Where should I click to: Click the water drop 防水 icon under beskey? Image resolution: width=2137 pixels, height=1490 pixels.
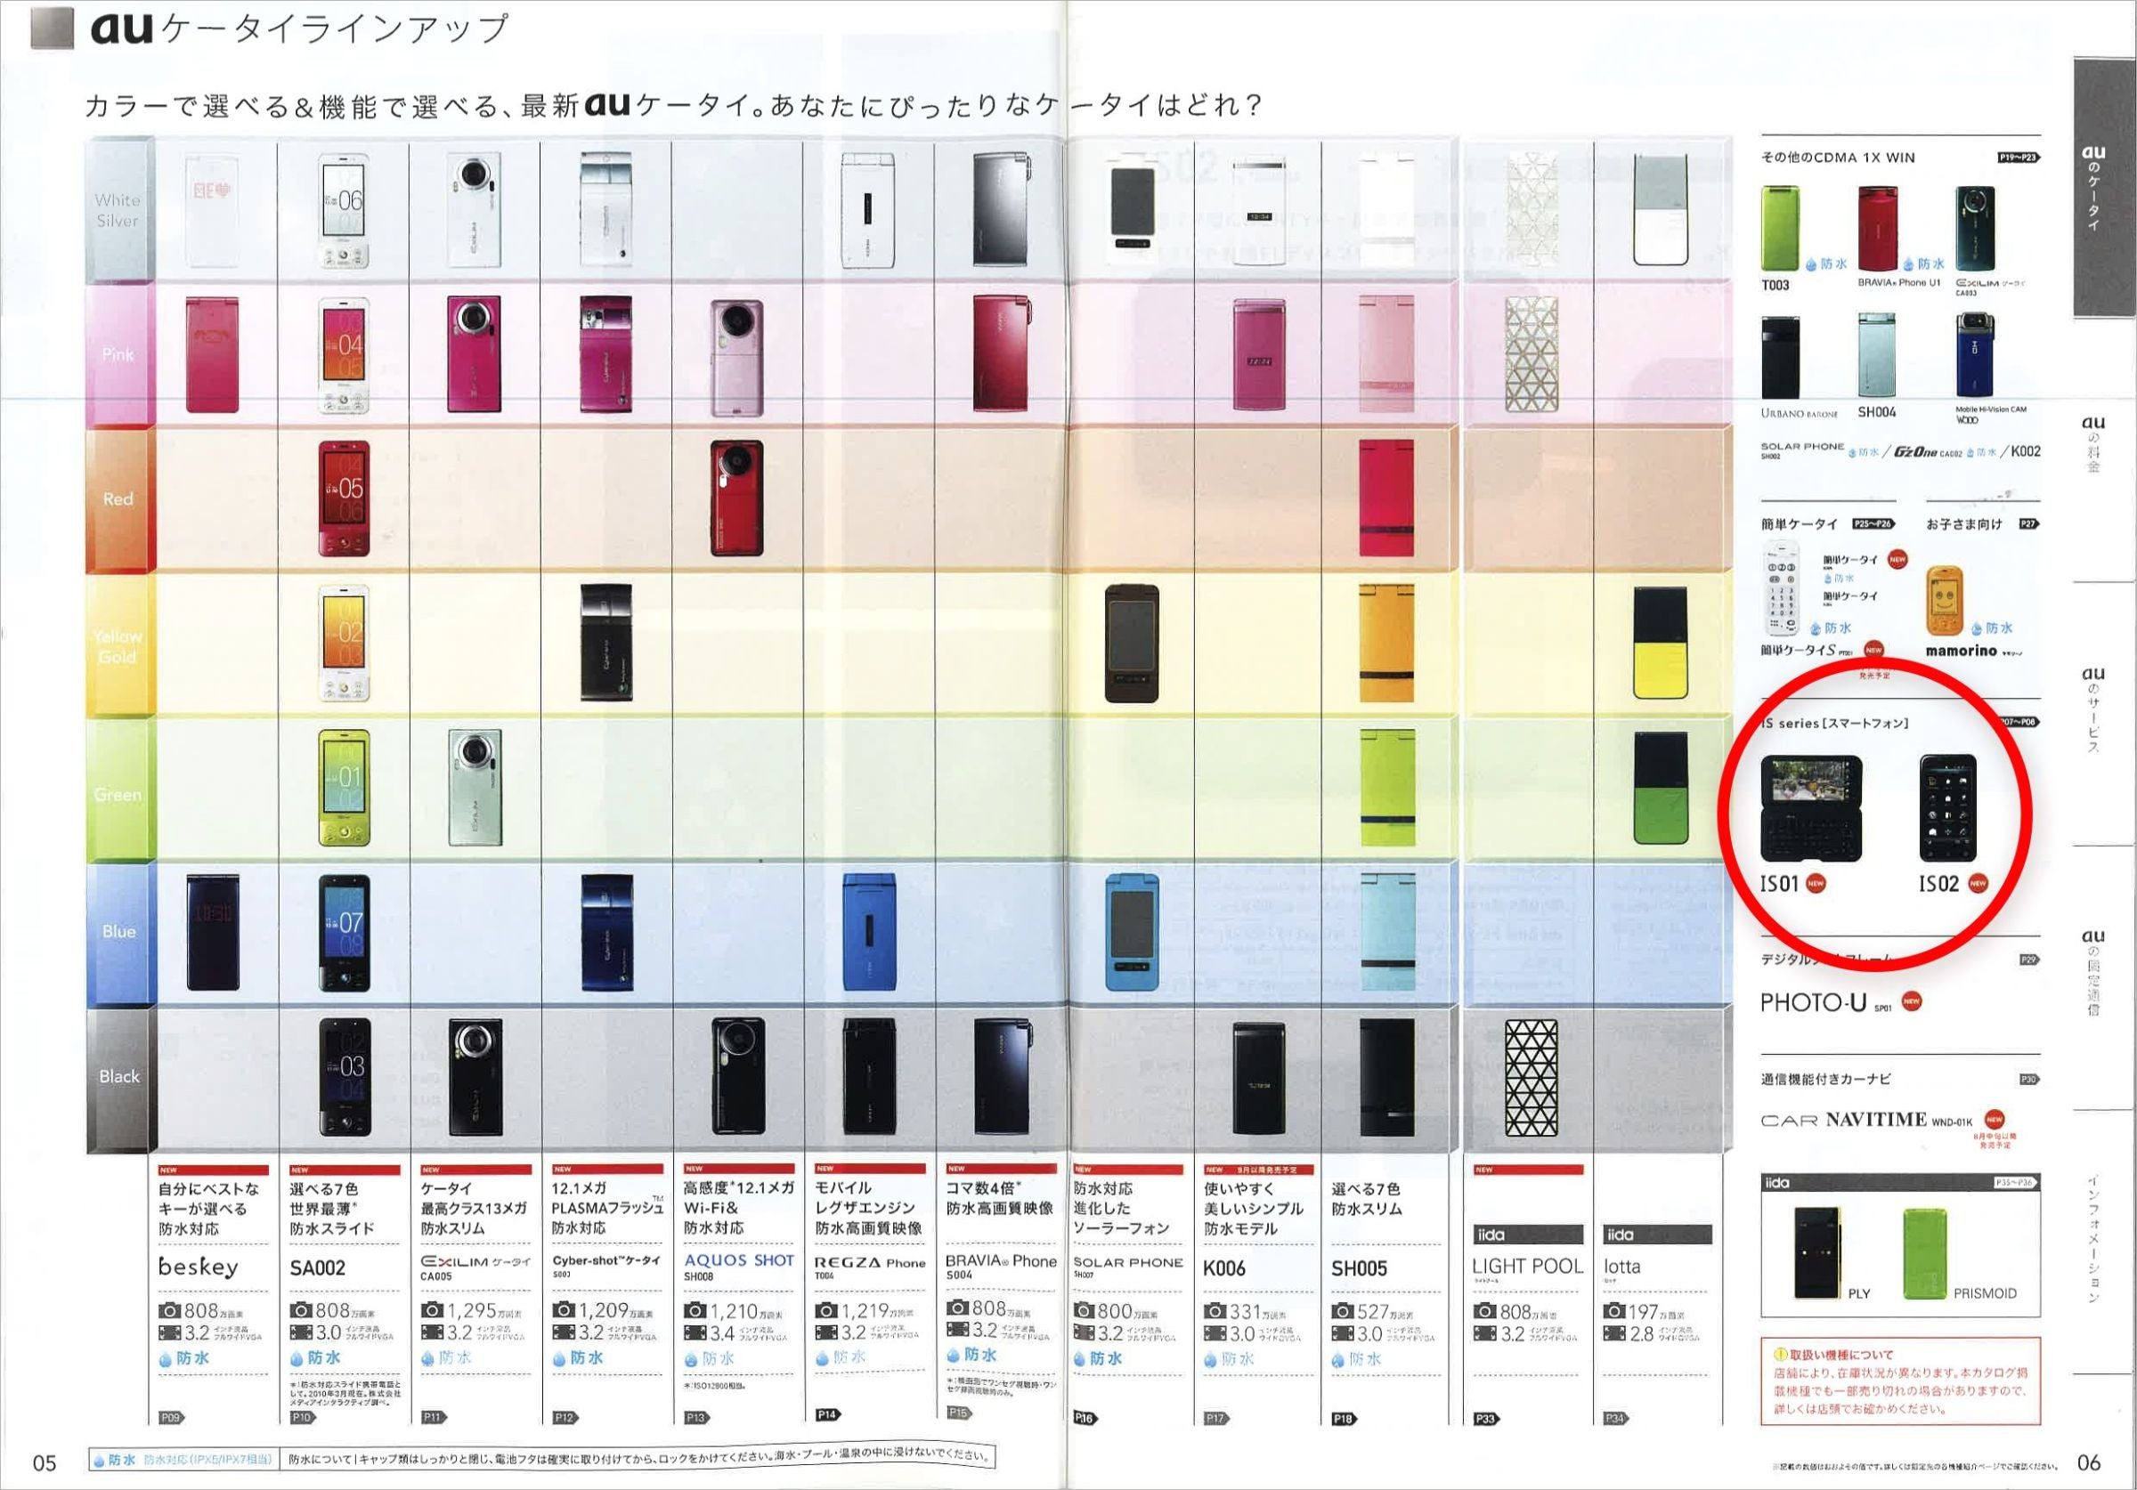pos(183,1358)
